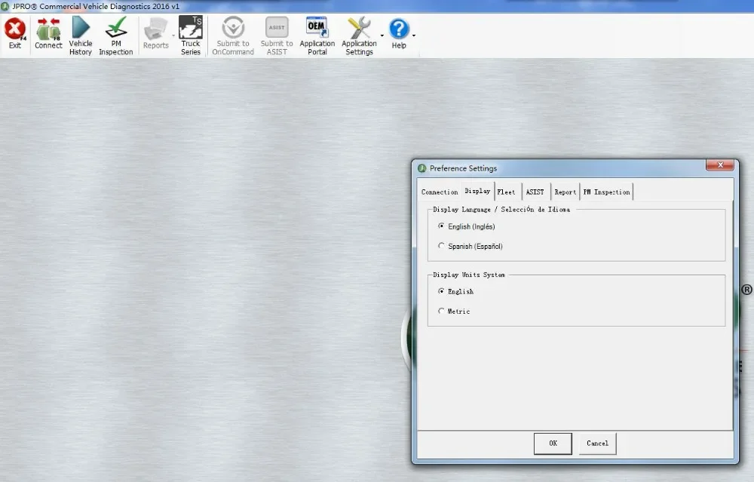Select the Display tab
754x482 pixels.
[x=477, y=191]
